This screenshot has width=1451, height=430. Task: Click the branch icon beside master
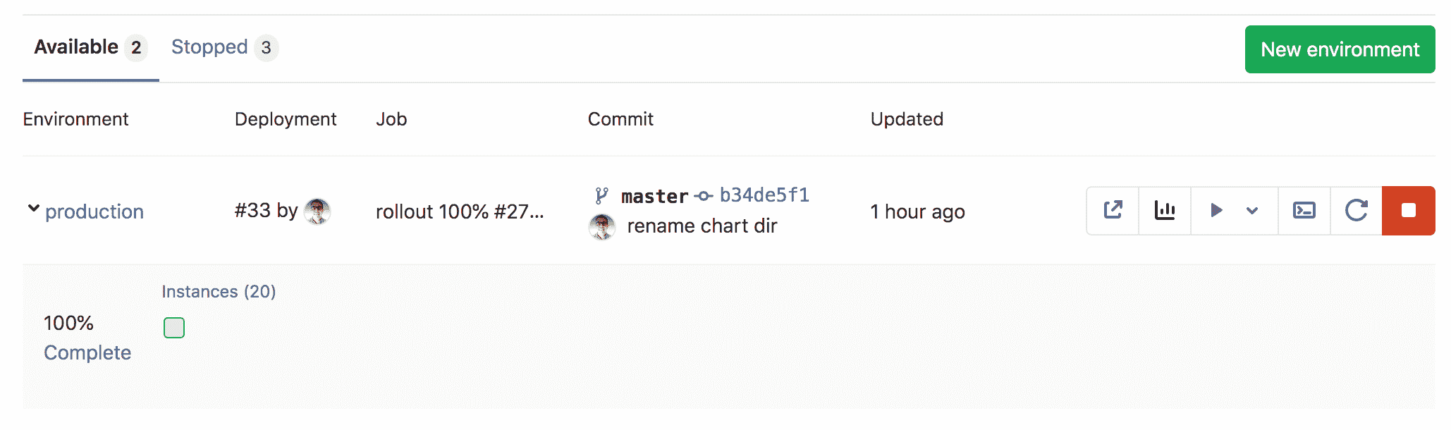pos(601,195)
